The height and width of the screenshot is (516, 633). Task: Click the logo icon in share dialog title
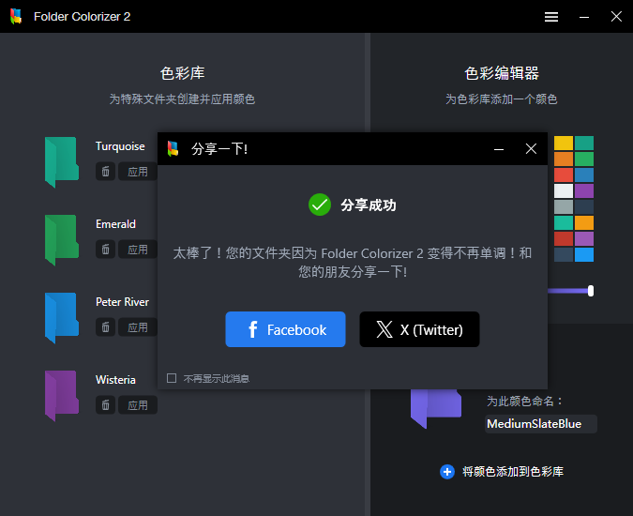(x=173, y=148)
